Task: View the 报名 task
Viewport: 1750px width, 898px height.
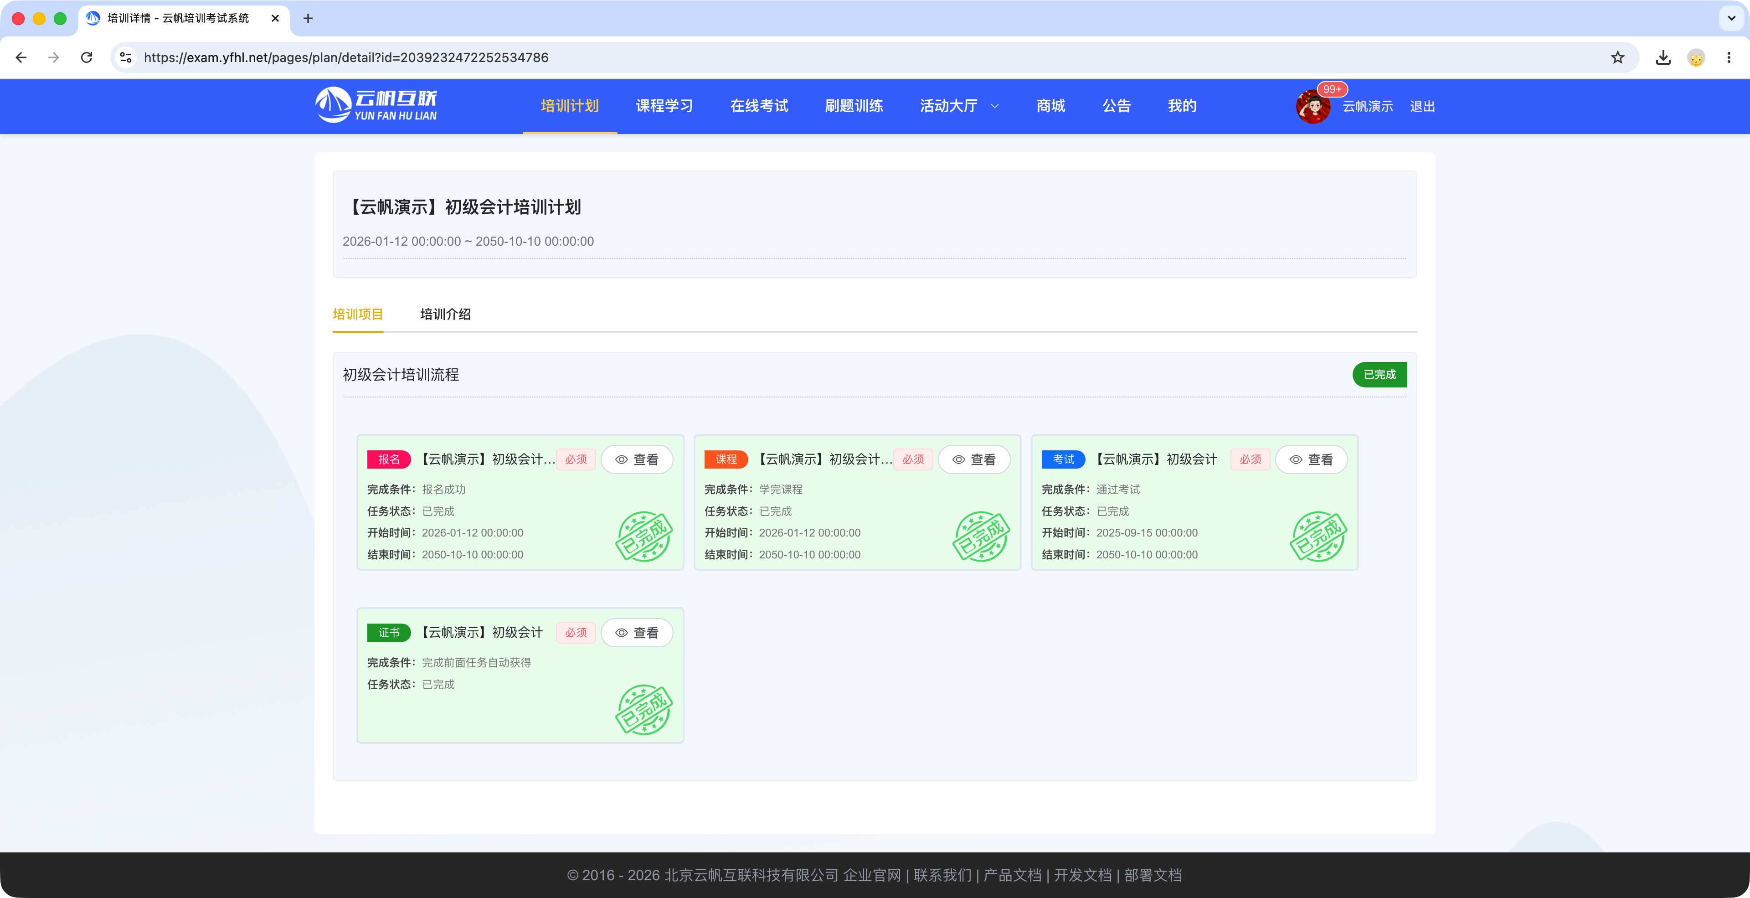Action: (637, 460)
